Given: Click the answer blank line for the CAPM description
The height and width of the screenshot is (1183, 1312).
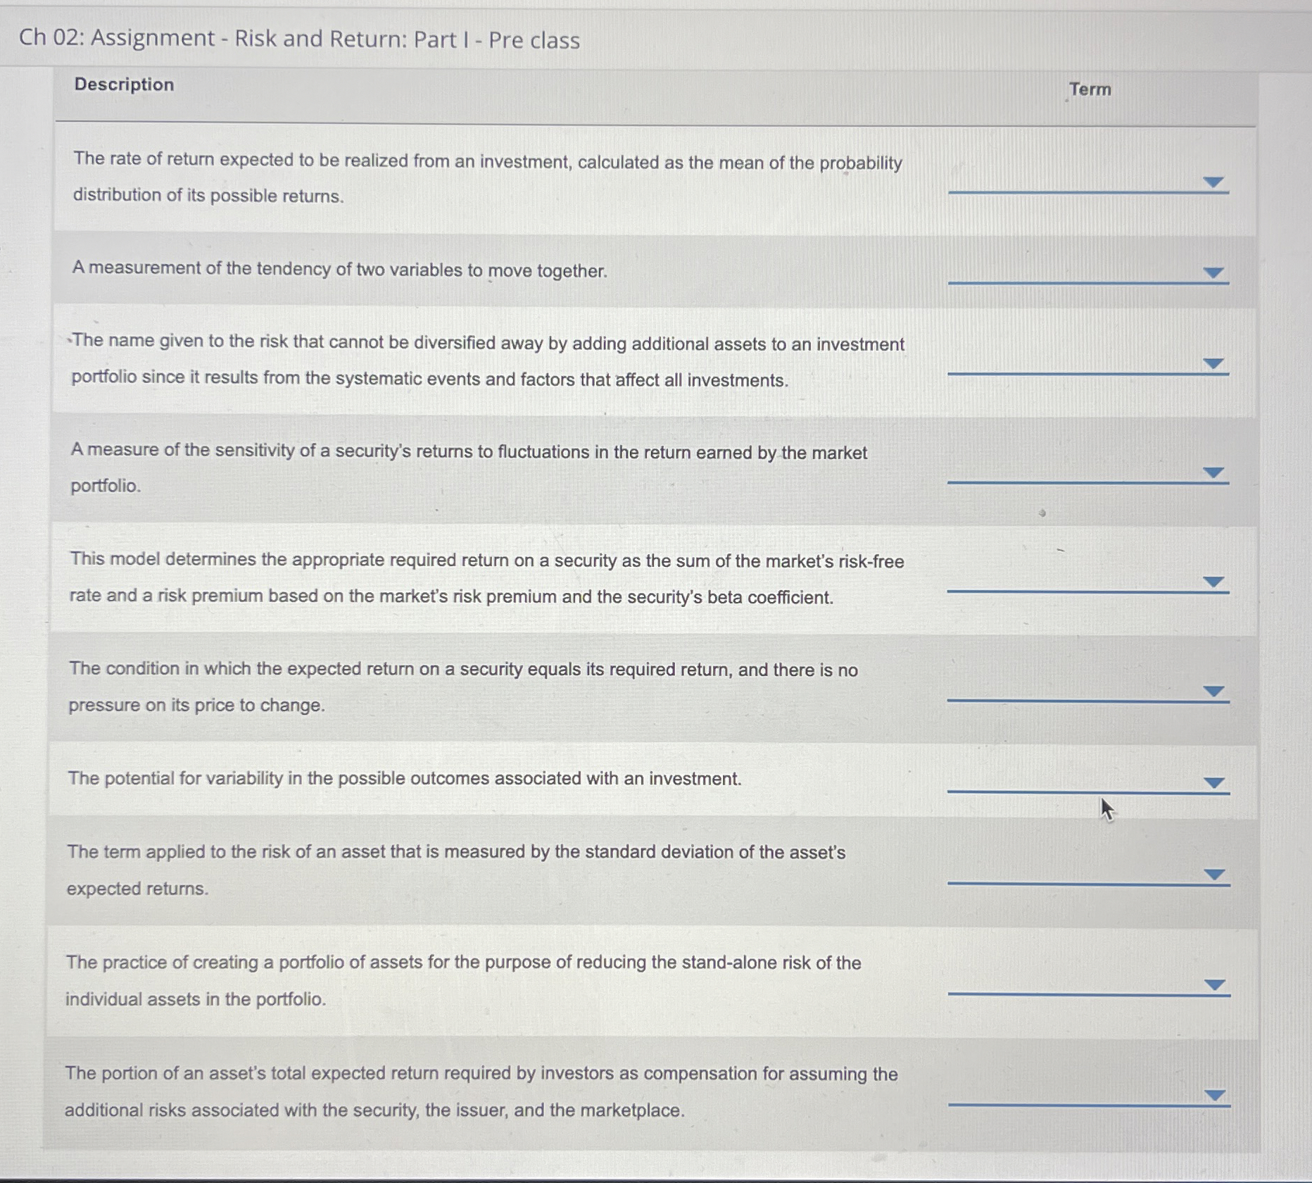Looking at the screenshot, I should 1087,591.
